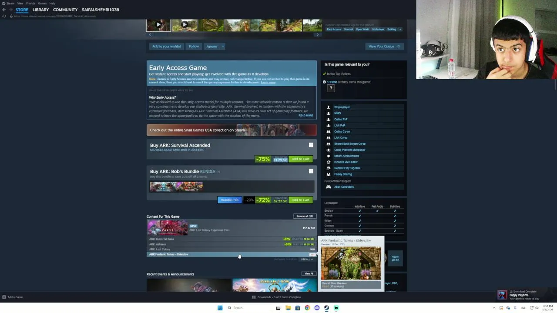The image size is (557, 313).
Task: Open Snail Games USA collection banner
Action: pyautogui.click(x=232, y=130)
